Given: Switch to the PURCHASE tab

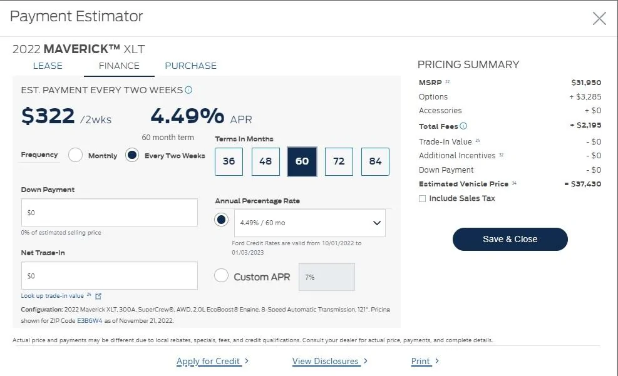Looking at the screenshot, I should pyautogui.click(x=191, y=66).
